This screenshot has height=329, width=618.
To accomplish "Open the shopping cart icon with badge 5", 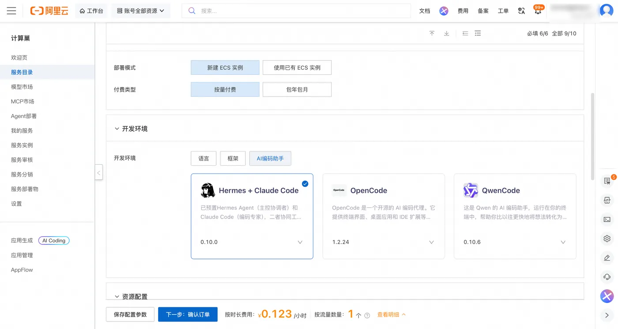I will pos(607,181).
